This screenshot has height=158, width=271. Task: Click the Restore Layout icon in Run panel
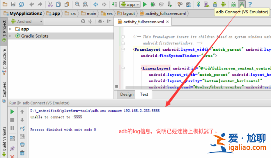tap(12, 138)
